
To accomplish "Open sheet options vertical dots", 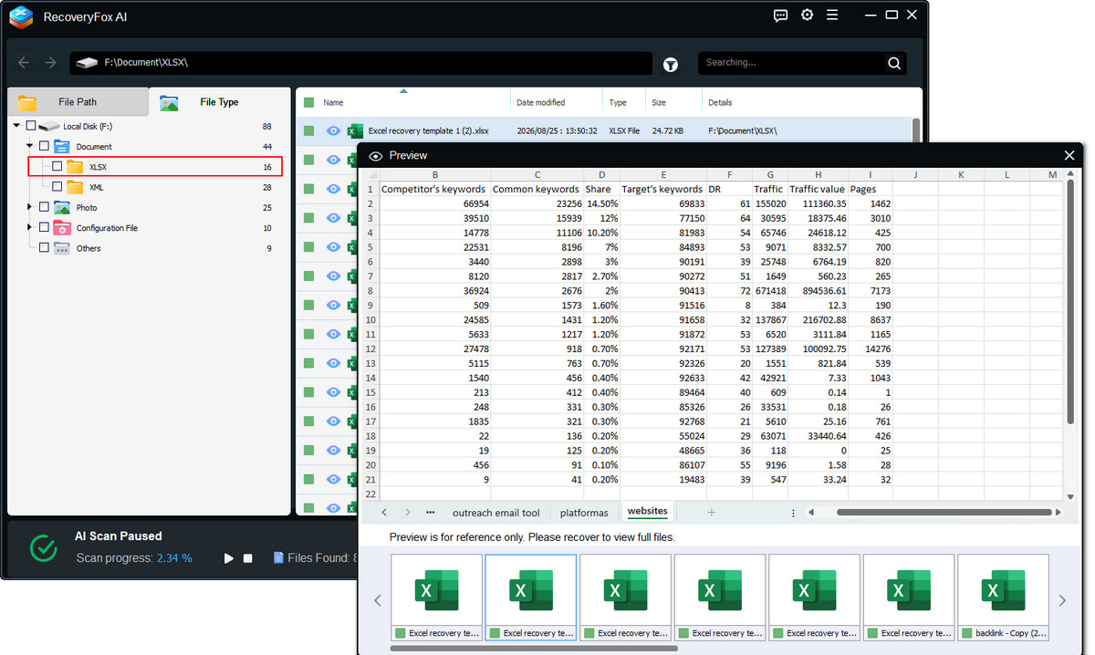I will (x=793, y=513).
